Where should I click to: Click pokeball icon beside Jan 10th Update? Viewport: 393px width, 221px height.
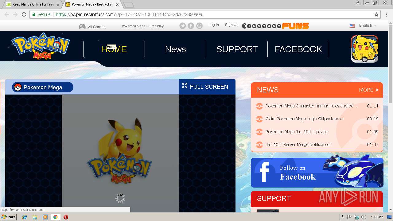coord(259,132)
